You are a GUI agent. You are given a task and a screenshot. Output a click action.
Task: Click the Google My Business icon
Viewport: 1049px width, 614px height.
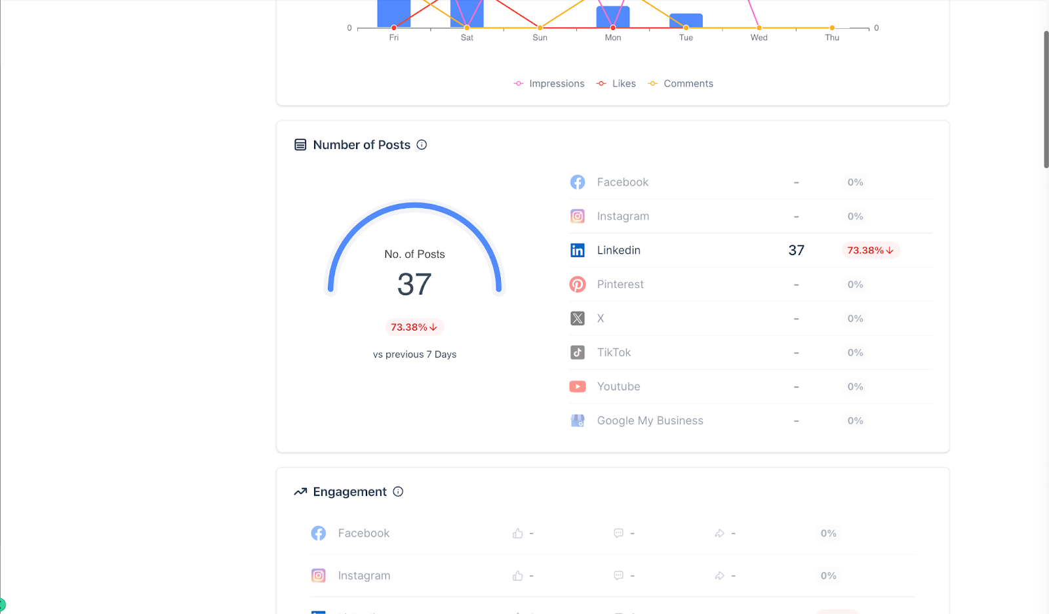coord(578,421)
